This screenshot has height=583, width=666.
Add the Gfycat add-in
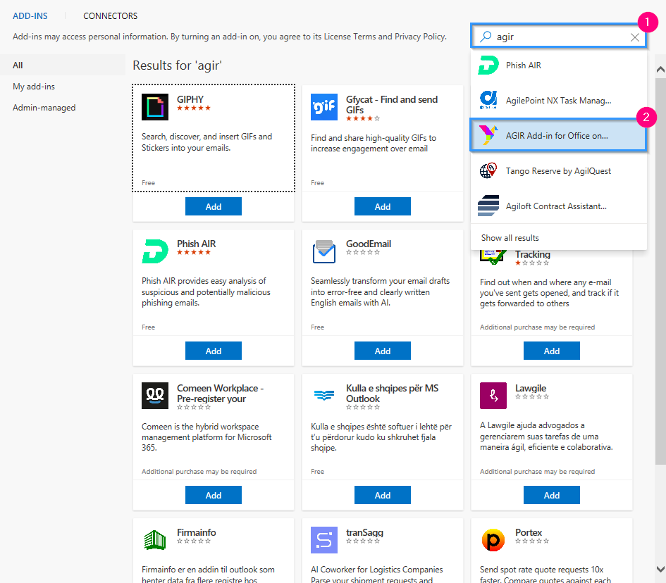click(382, 206)
